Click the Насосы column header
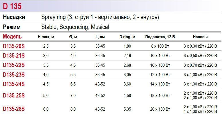Image resolution: width=222 pixels, height=122 pixels. pos(200,37)
